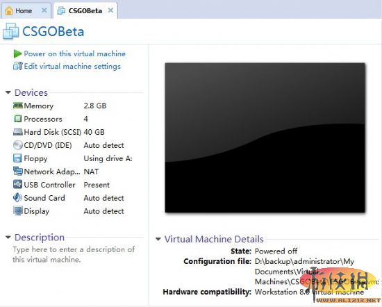Close the Home tab
Screen dimensions: 382x307
point(44,10)
